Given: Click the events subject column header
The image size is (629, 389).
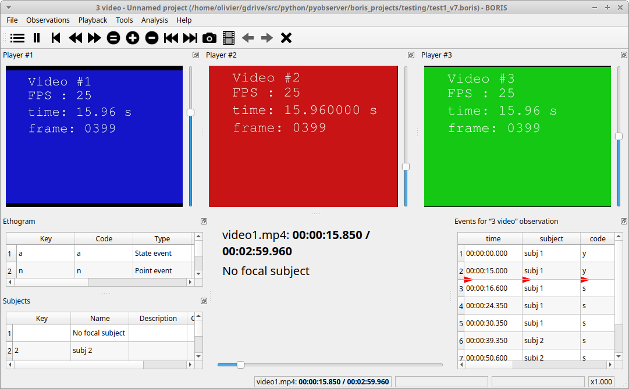Looking at the screenshot, I should [x=551, y=238].
